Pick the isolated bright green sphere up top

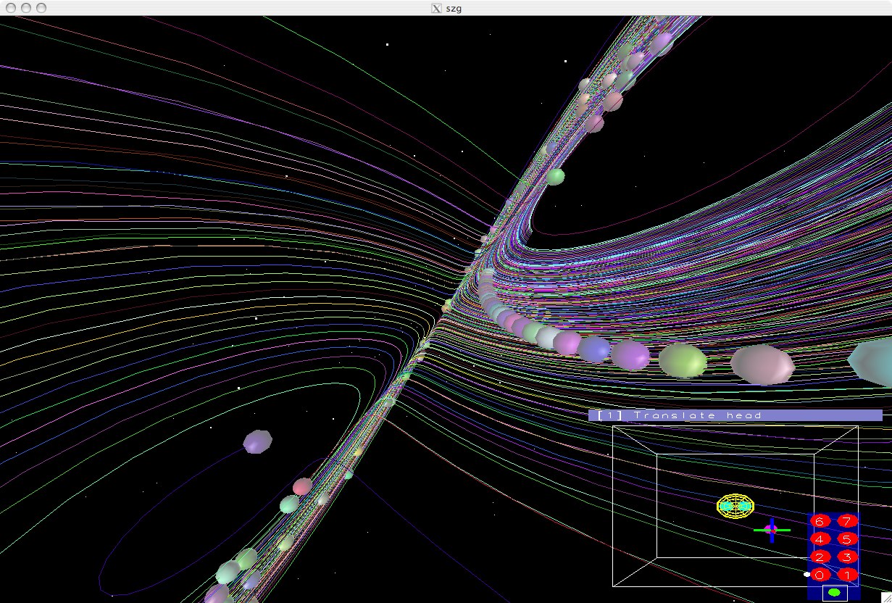click(x=556, y=176)
